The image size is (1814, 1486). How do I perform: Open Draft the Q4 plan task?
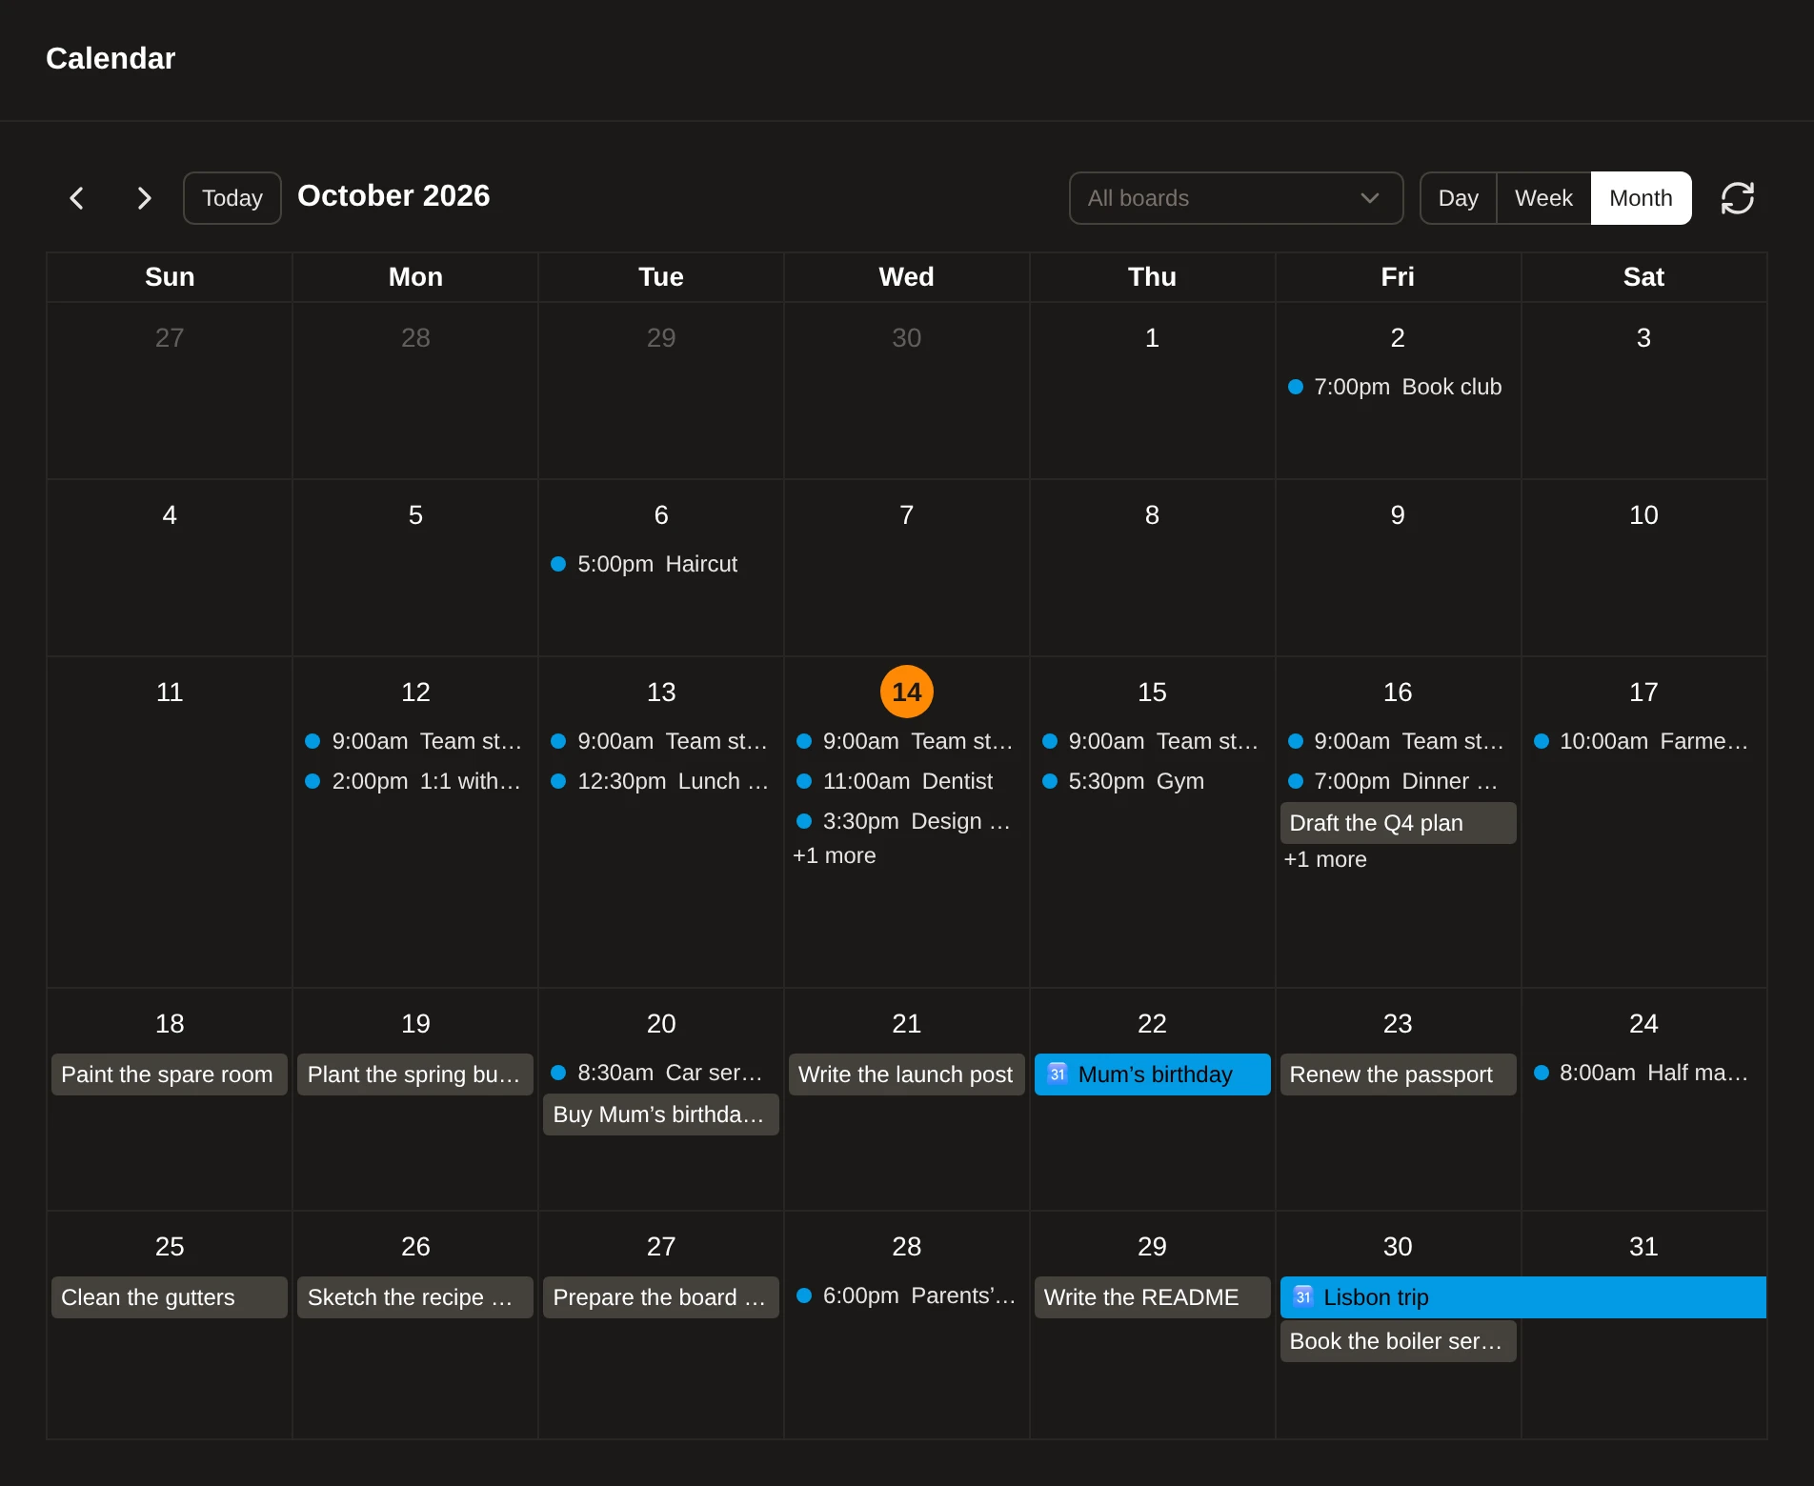(1398, 823)
